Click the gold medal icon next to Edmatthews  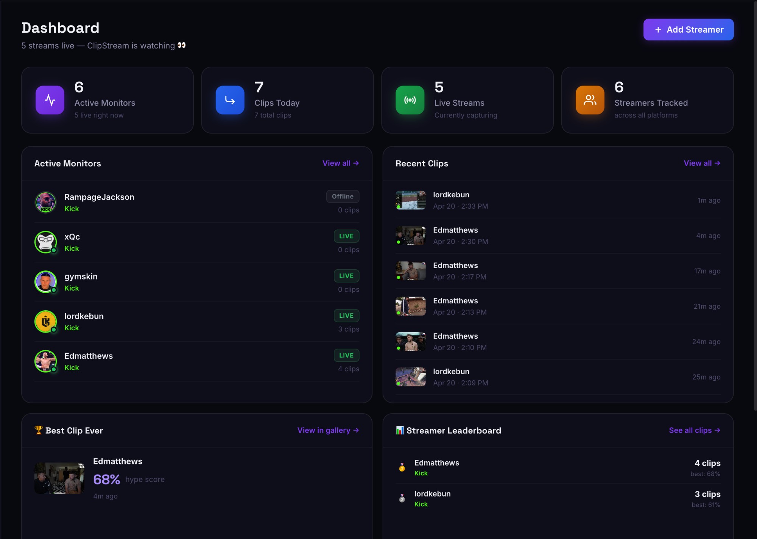coord(401,467)
